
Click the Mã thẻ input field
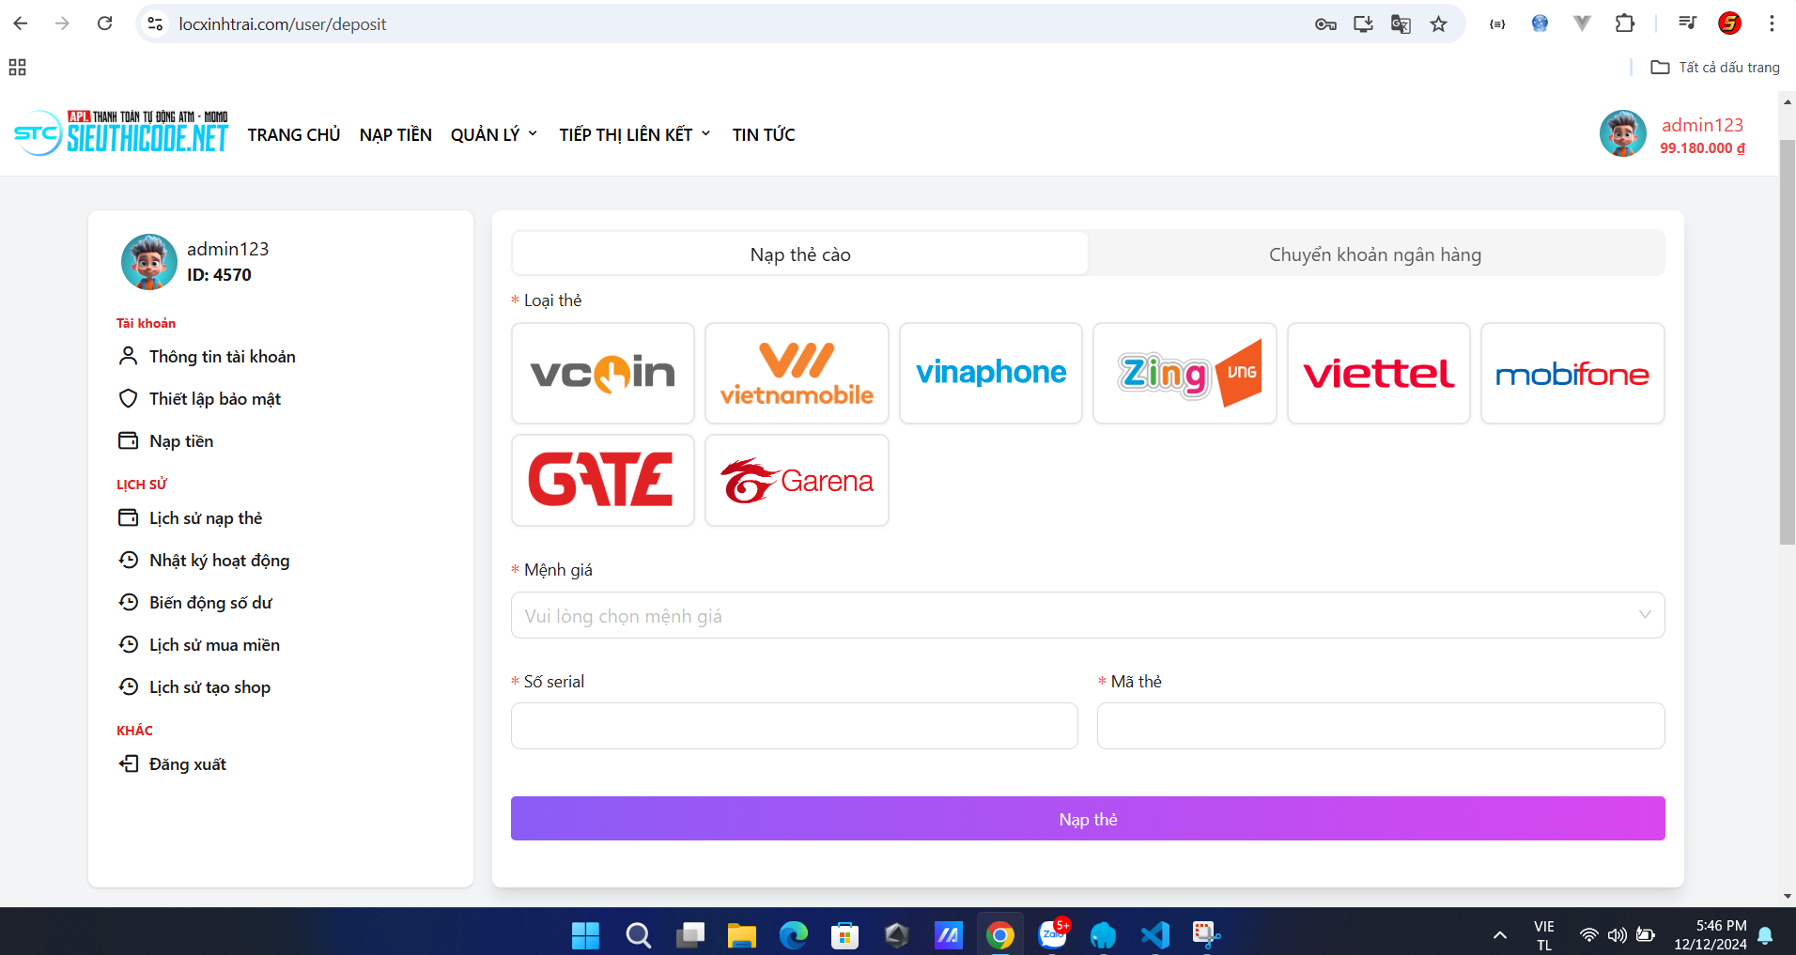1380,726
